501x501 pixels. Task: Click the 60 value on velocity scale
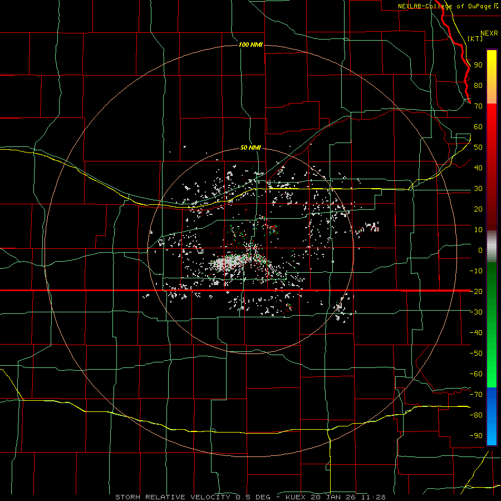(x=478, y=126)
